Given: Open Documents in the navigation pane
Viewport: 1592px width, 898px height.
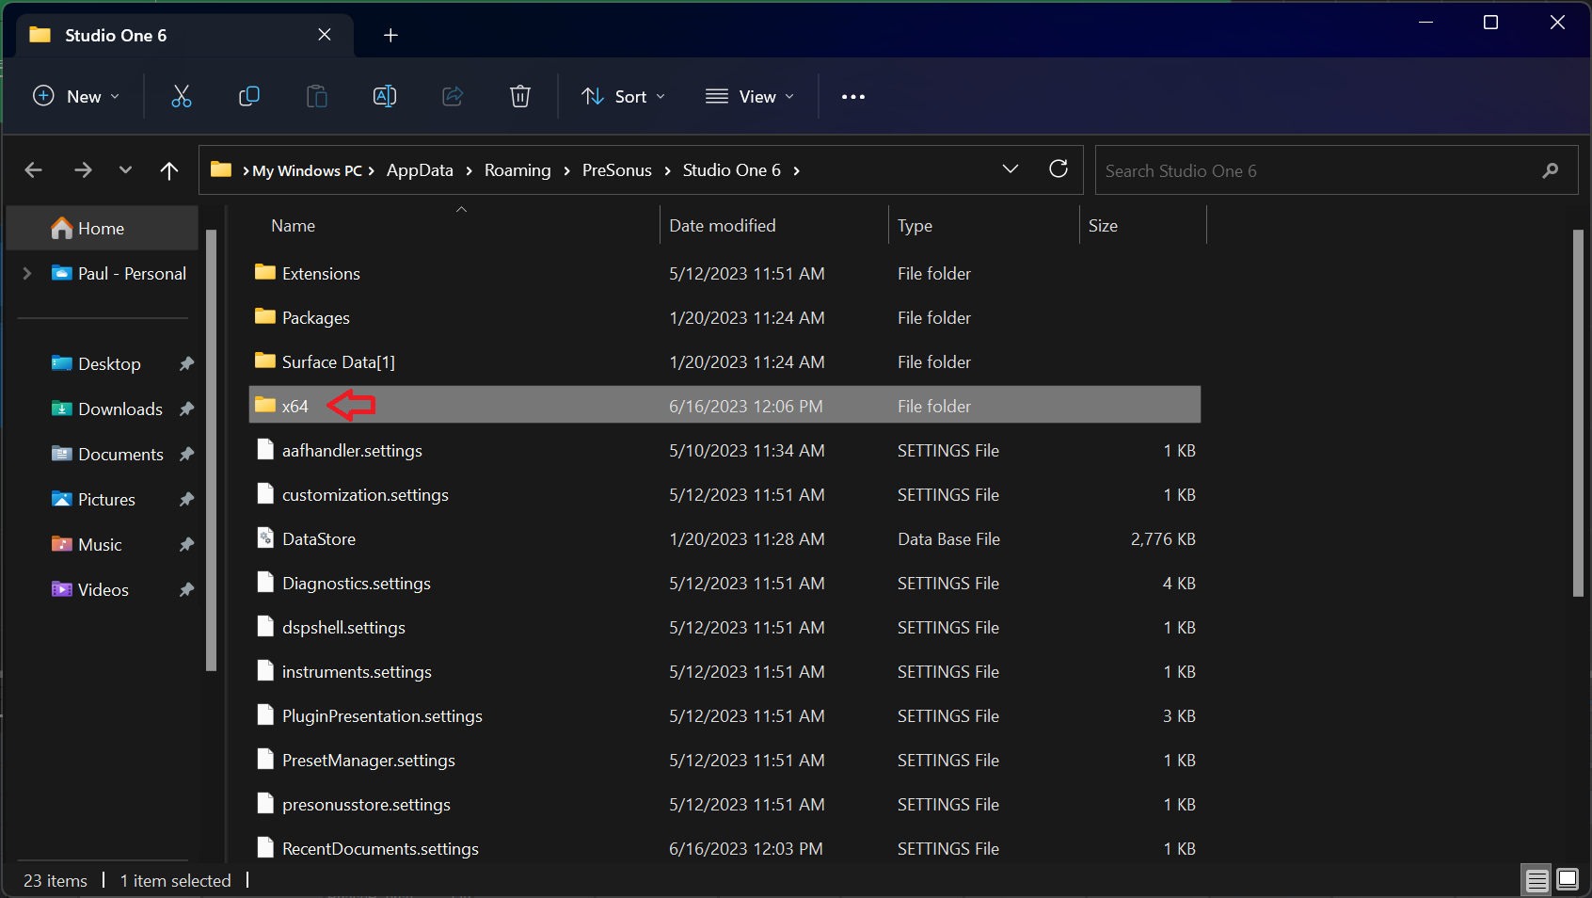Looking at the screenshot, I should 120,455.
